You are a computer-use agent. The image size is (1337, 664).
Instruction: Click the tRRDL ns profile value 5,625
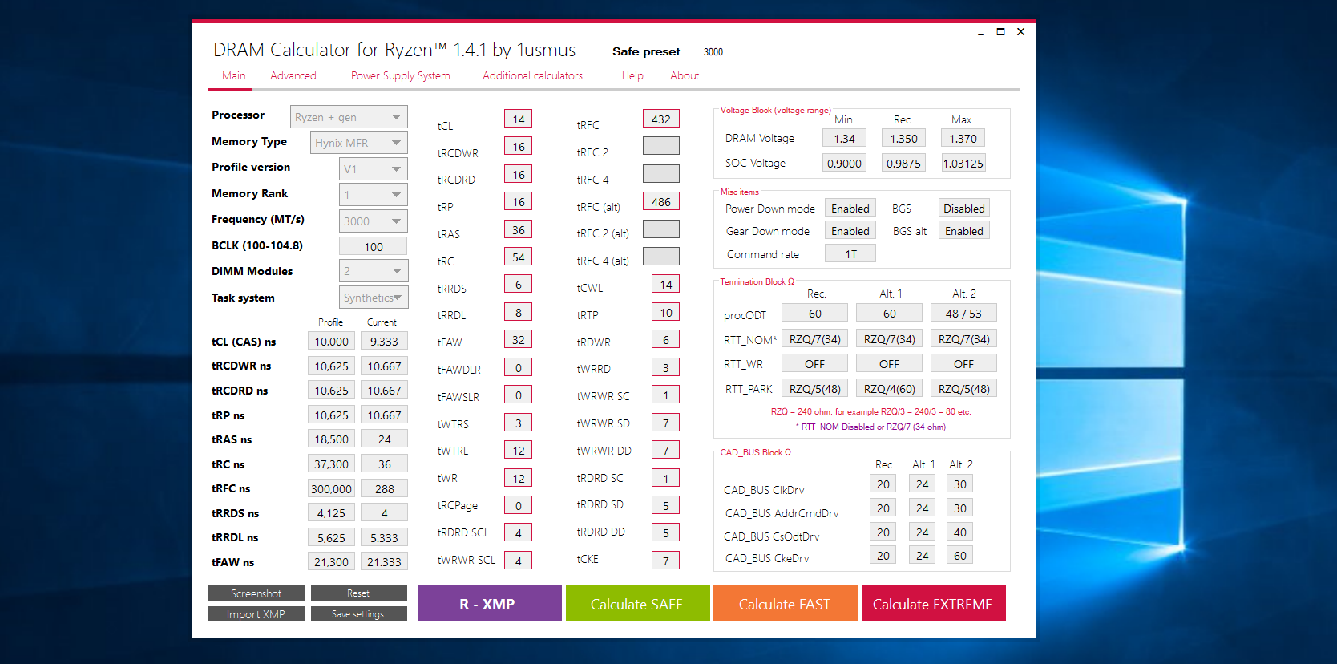point(331,538)
